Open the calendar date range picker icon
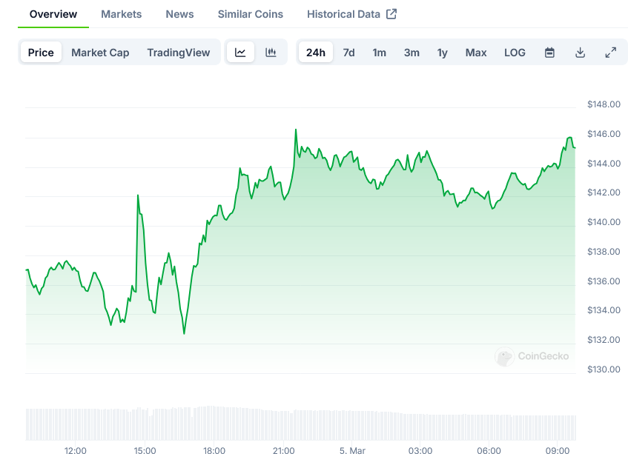The height and width of the screenshot is (465, 628). (x=549, y=52)
